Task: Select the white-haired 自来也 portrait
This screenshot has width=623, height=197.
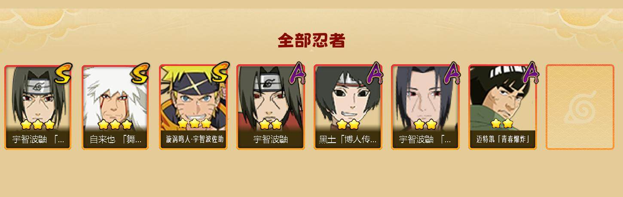Action: pyautogui.click(x=115, y=98)
